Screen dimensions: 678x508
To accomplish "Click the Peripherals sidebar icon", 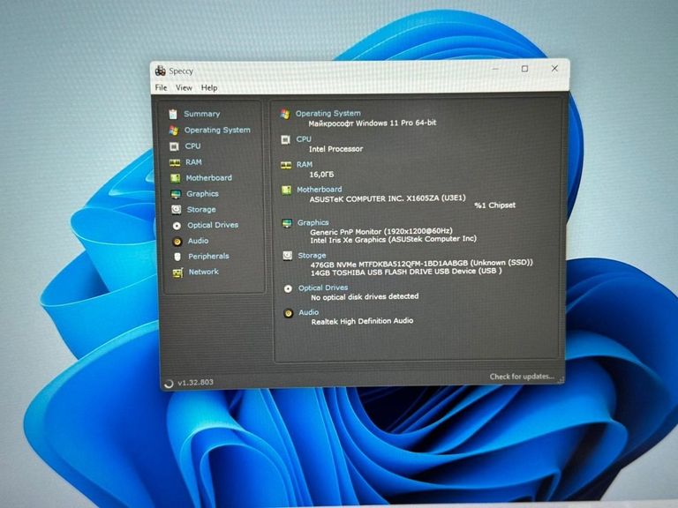I will coord(177,257).
